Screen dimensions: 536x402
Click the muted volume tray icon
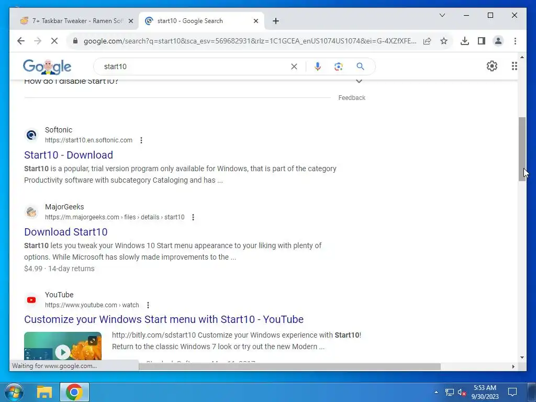click(x=462, y=392)
